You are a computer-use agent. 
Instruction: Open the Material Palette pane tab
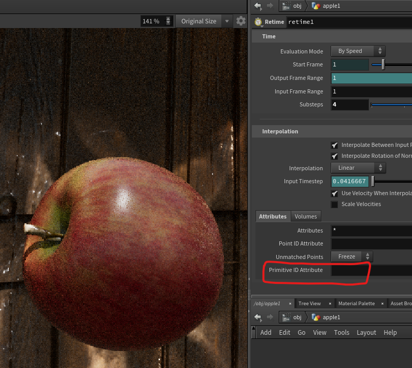(357, 304)
